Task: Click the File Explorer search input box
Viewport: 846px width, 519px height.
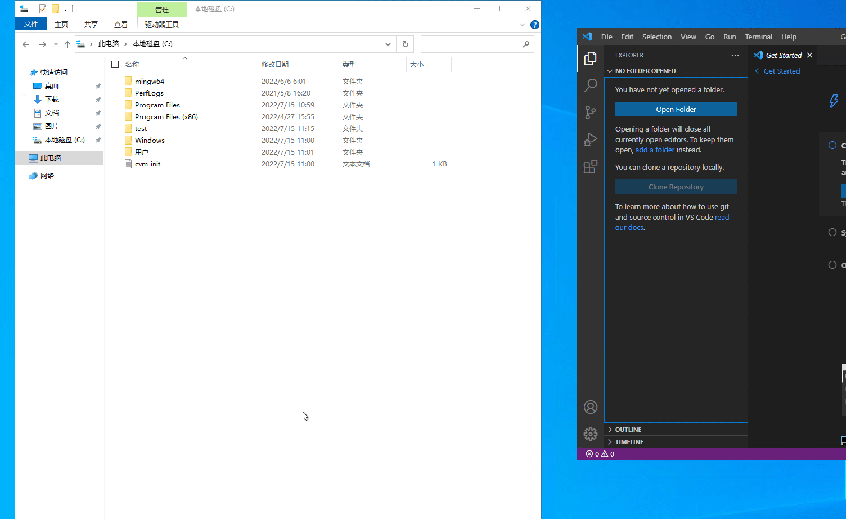Action: tap(471, 44)
